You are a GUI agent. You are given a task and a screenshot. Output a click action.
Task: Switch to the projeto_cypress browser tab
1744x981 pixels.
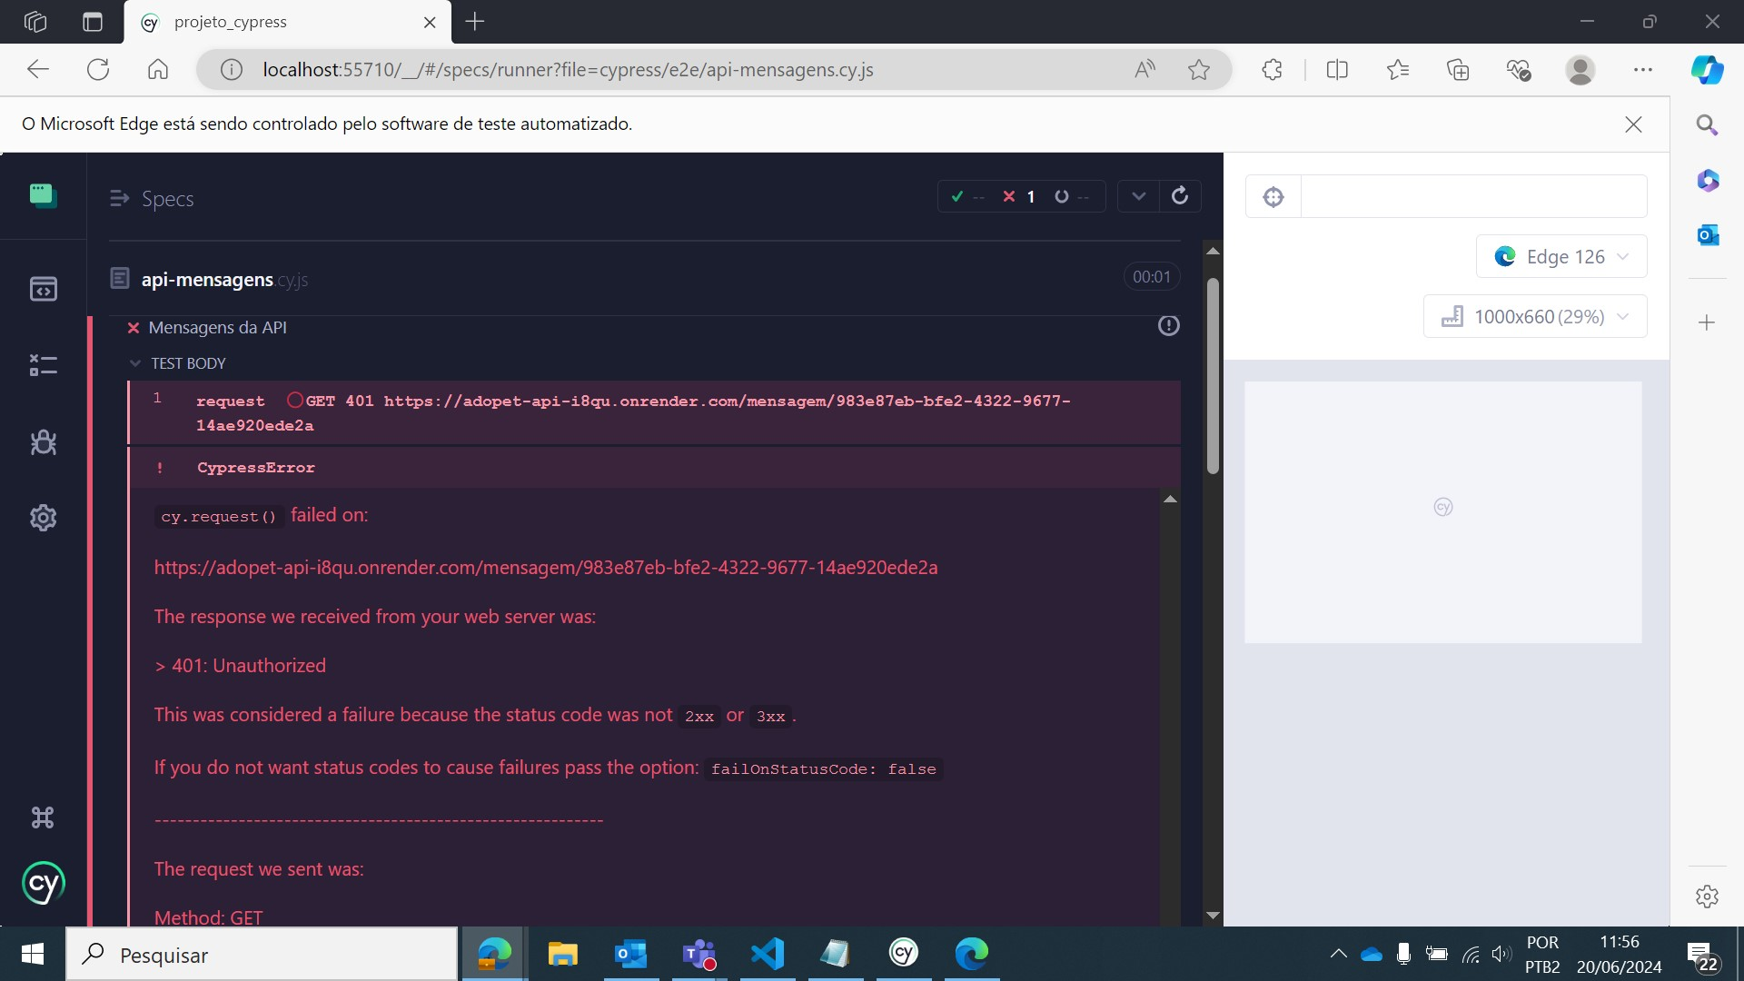coord(287,23)
